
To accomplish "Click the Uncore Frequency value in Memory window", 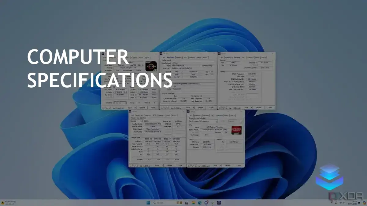I will 265,68.
